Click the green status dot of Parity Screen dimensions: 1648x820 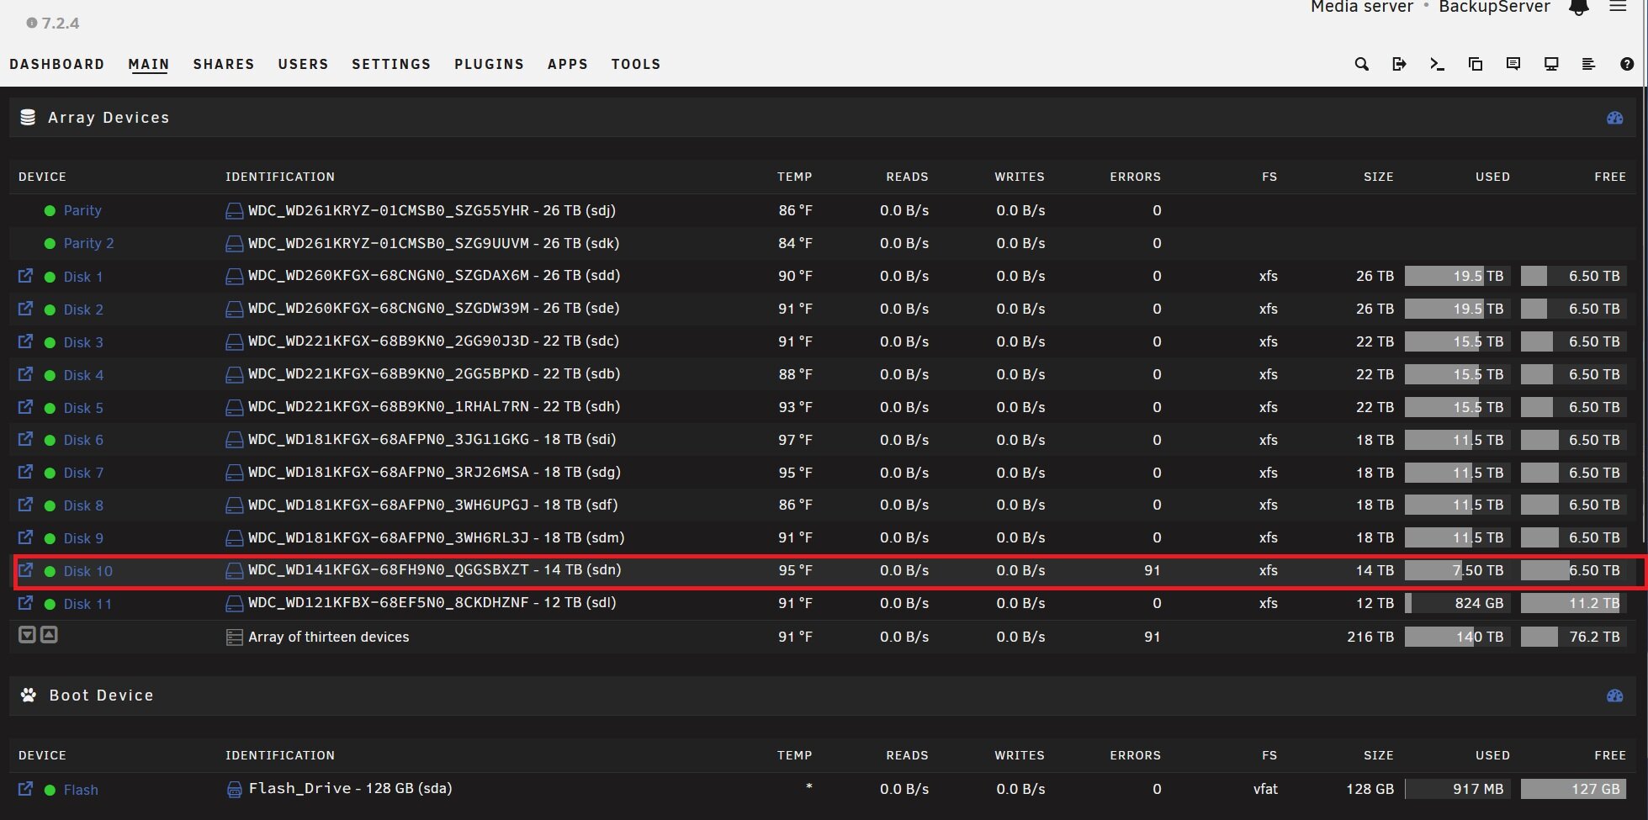click(50, 211)
